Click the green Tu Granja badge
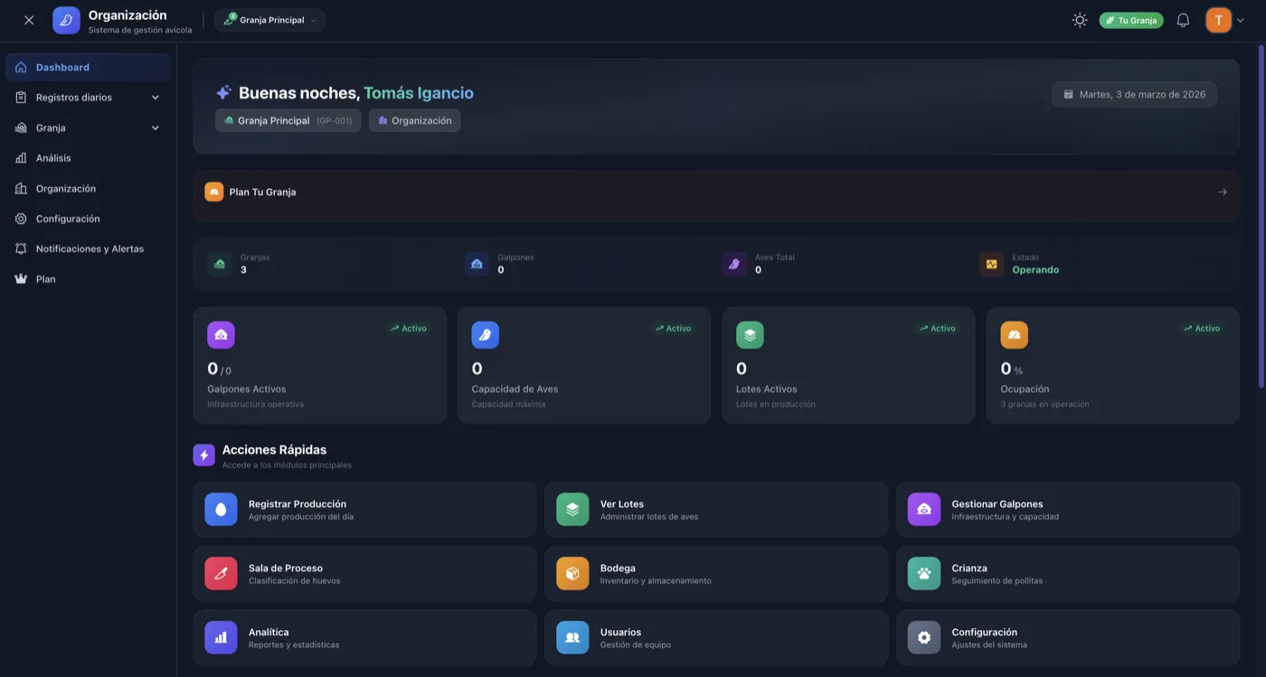This screenshot has width=1266, height=677. [1131, 20]
